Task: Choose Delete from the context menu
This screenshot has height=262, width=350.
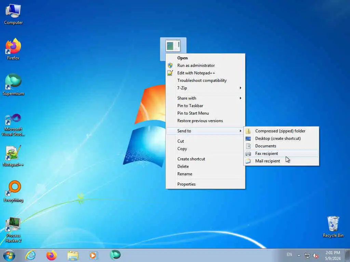Action: click(205, 166)
